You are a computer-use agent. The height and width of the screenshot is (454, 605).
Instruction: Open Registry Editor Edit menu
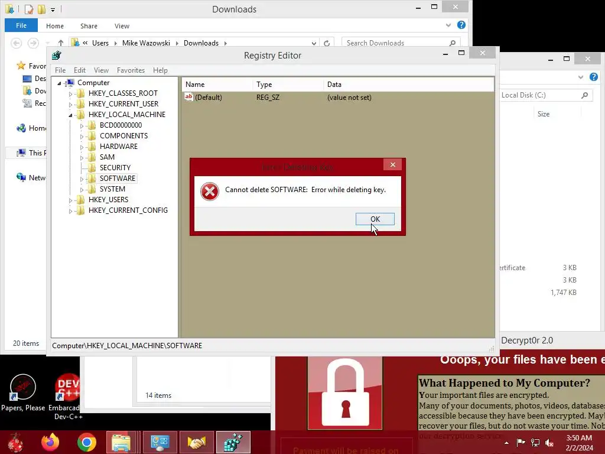tap(80, 70)
